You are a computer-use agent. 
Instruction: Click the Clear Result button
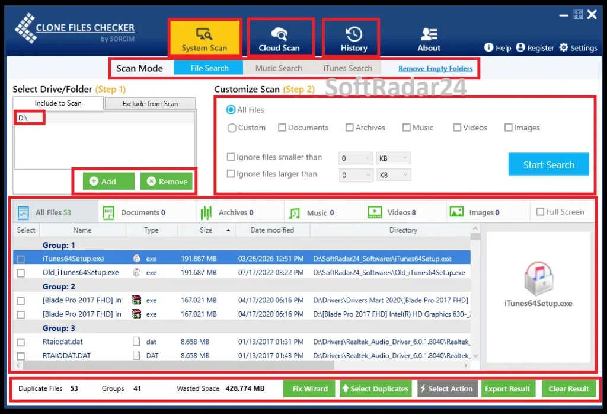[568, 388]
